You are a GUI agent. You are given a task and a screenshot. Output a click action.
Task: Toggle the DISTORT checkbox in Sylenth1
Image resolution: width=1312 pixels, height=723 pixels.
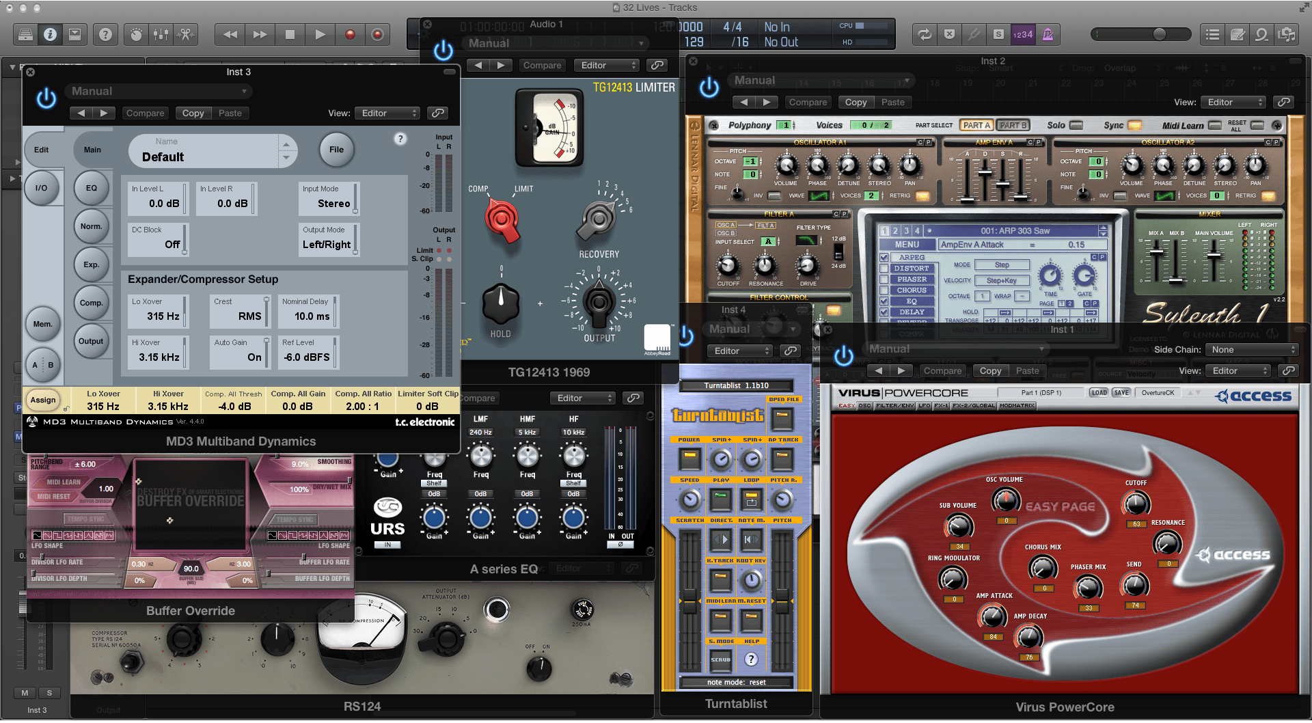[884, 269]
